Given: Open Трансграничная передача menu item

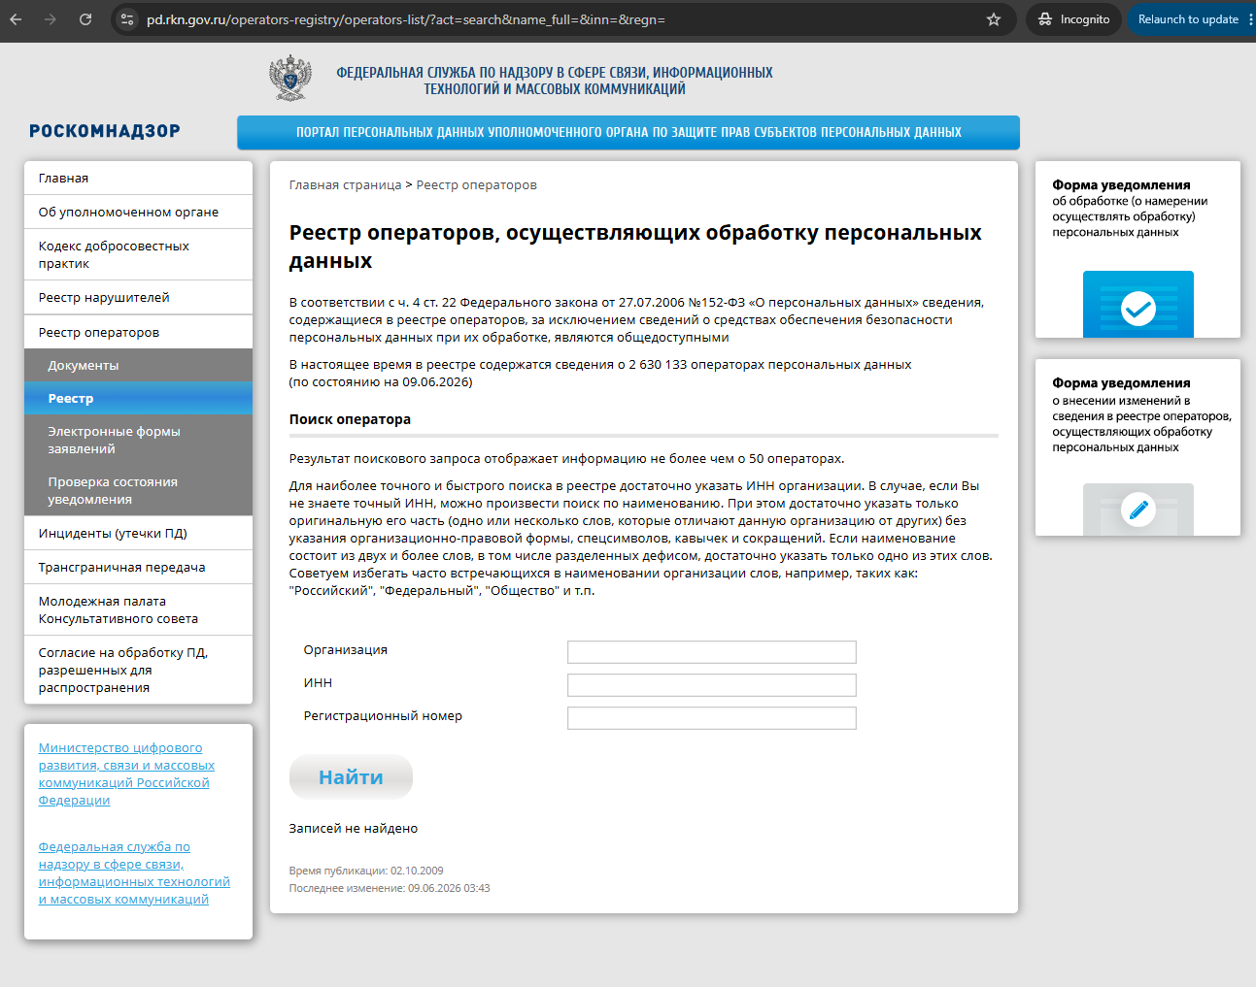Looking at the screenshot, I should 138,568.
